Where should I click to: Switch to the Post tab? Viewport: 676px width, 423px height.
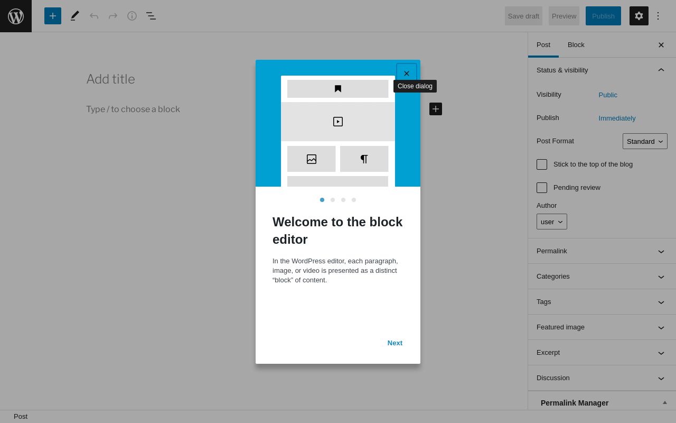[x=543, y=45]
